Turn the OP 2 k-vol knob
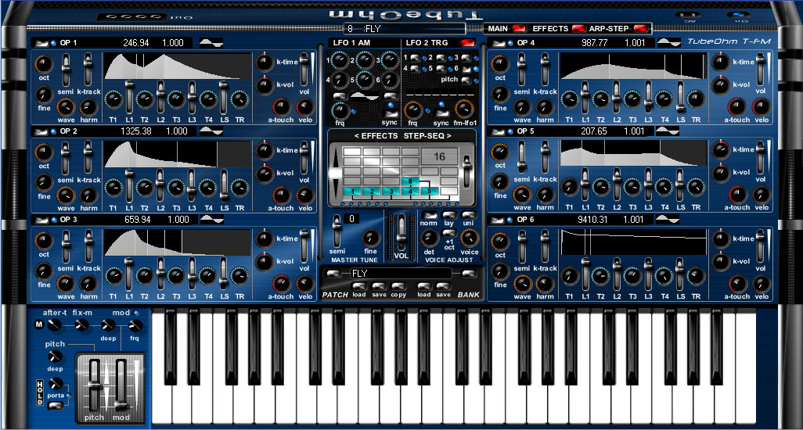 click(265, 174)
